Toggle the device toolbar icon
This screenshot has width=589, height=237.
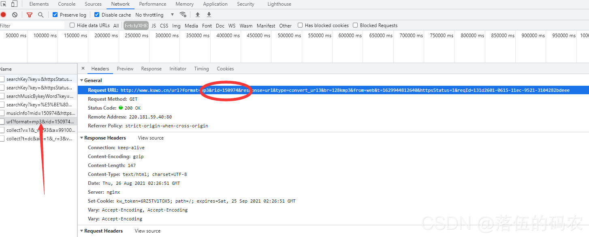tap(14, 4)
